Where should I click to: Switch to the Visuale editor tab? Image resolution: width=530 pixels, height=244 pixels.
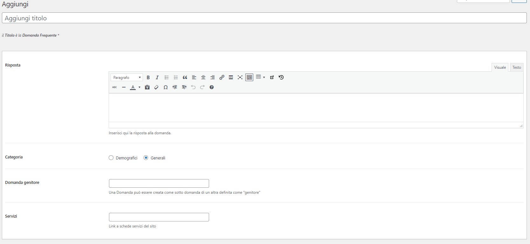[x=500, y=67]
